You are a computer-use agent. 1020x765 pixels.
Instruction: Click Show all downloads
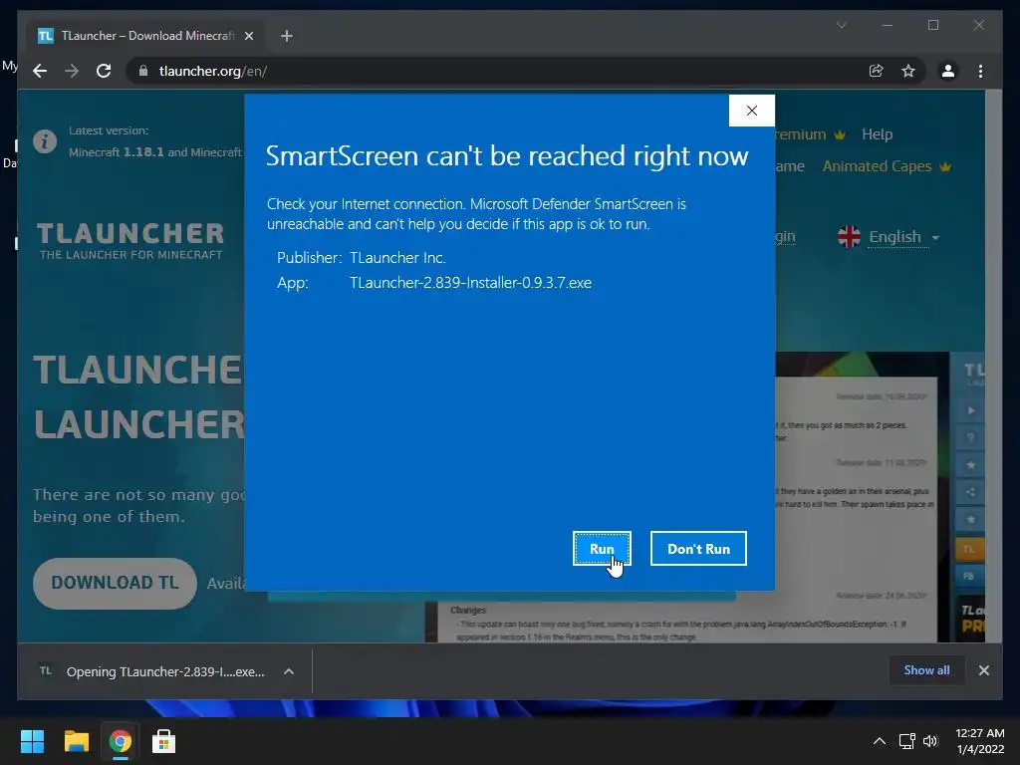point(926,670)
